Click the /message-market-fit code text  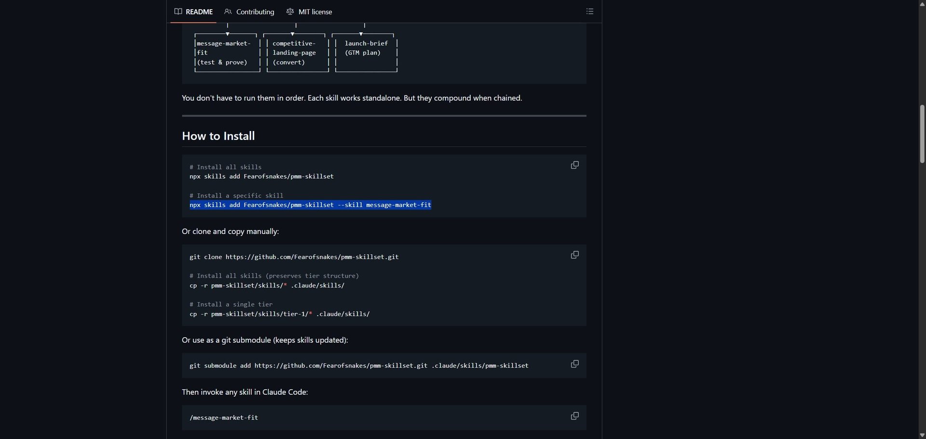tap(224, 418)
